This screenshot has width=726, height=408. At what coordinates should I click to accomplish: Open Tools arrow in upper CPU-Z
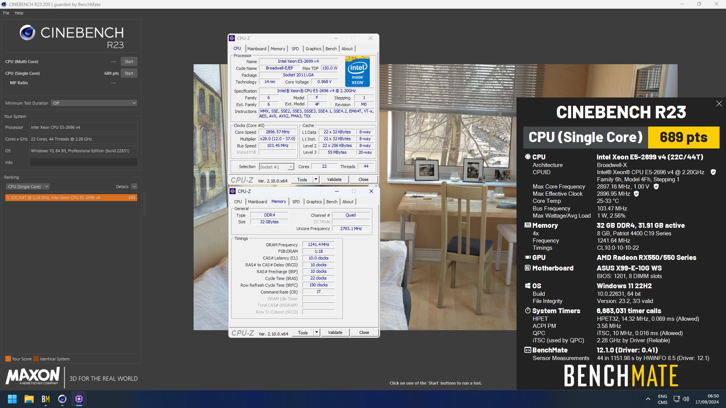click(316, 179)
